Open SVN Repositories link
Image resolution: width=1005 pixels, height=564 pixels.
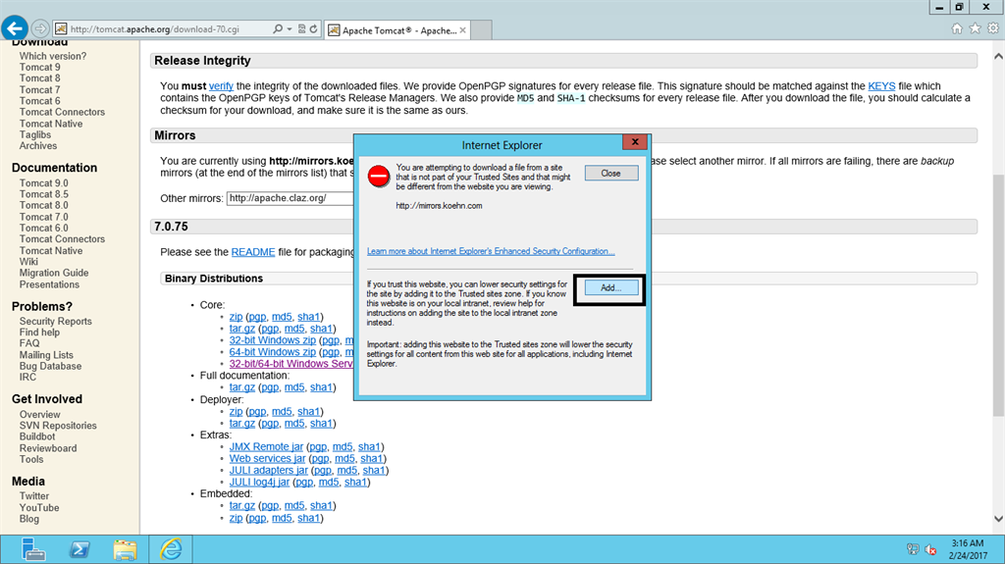point(58,426)
